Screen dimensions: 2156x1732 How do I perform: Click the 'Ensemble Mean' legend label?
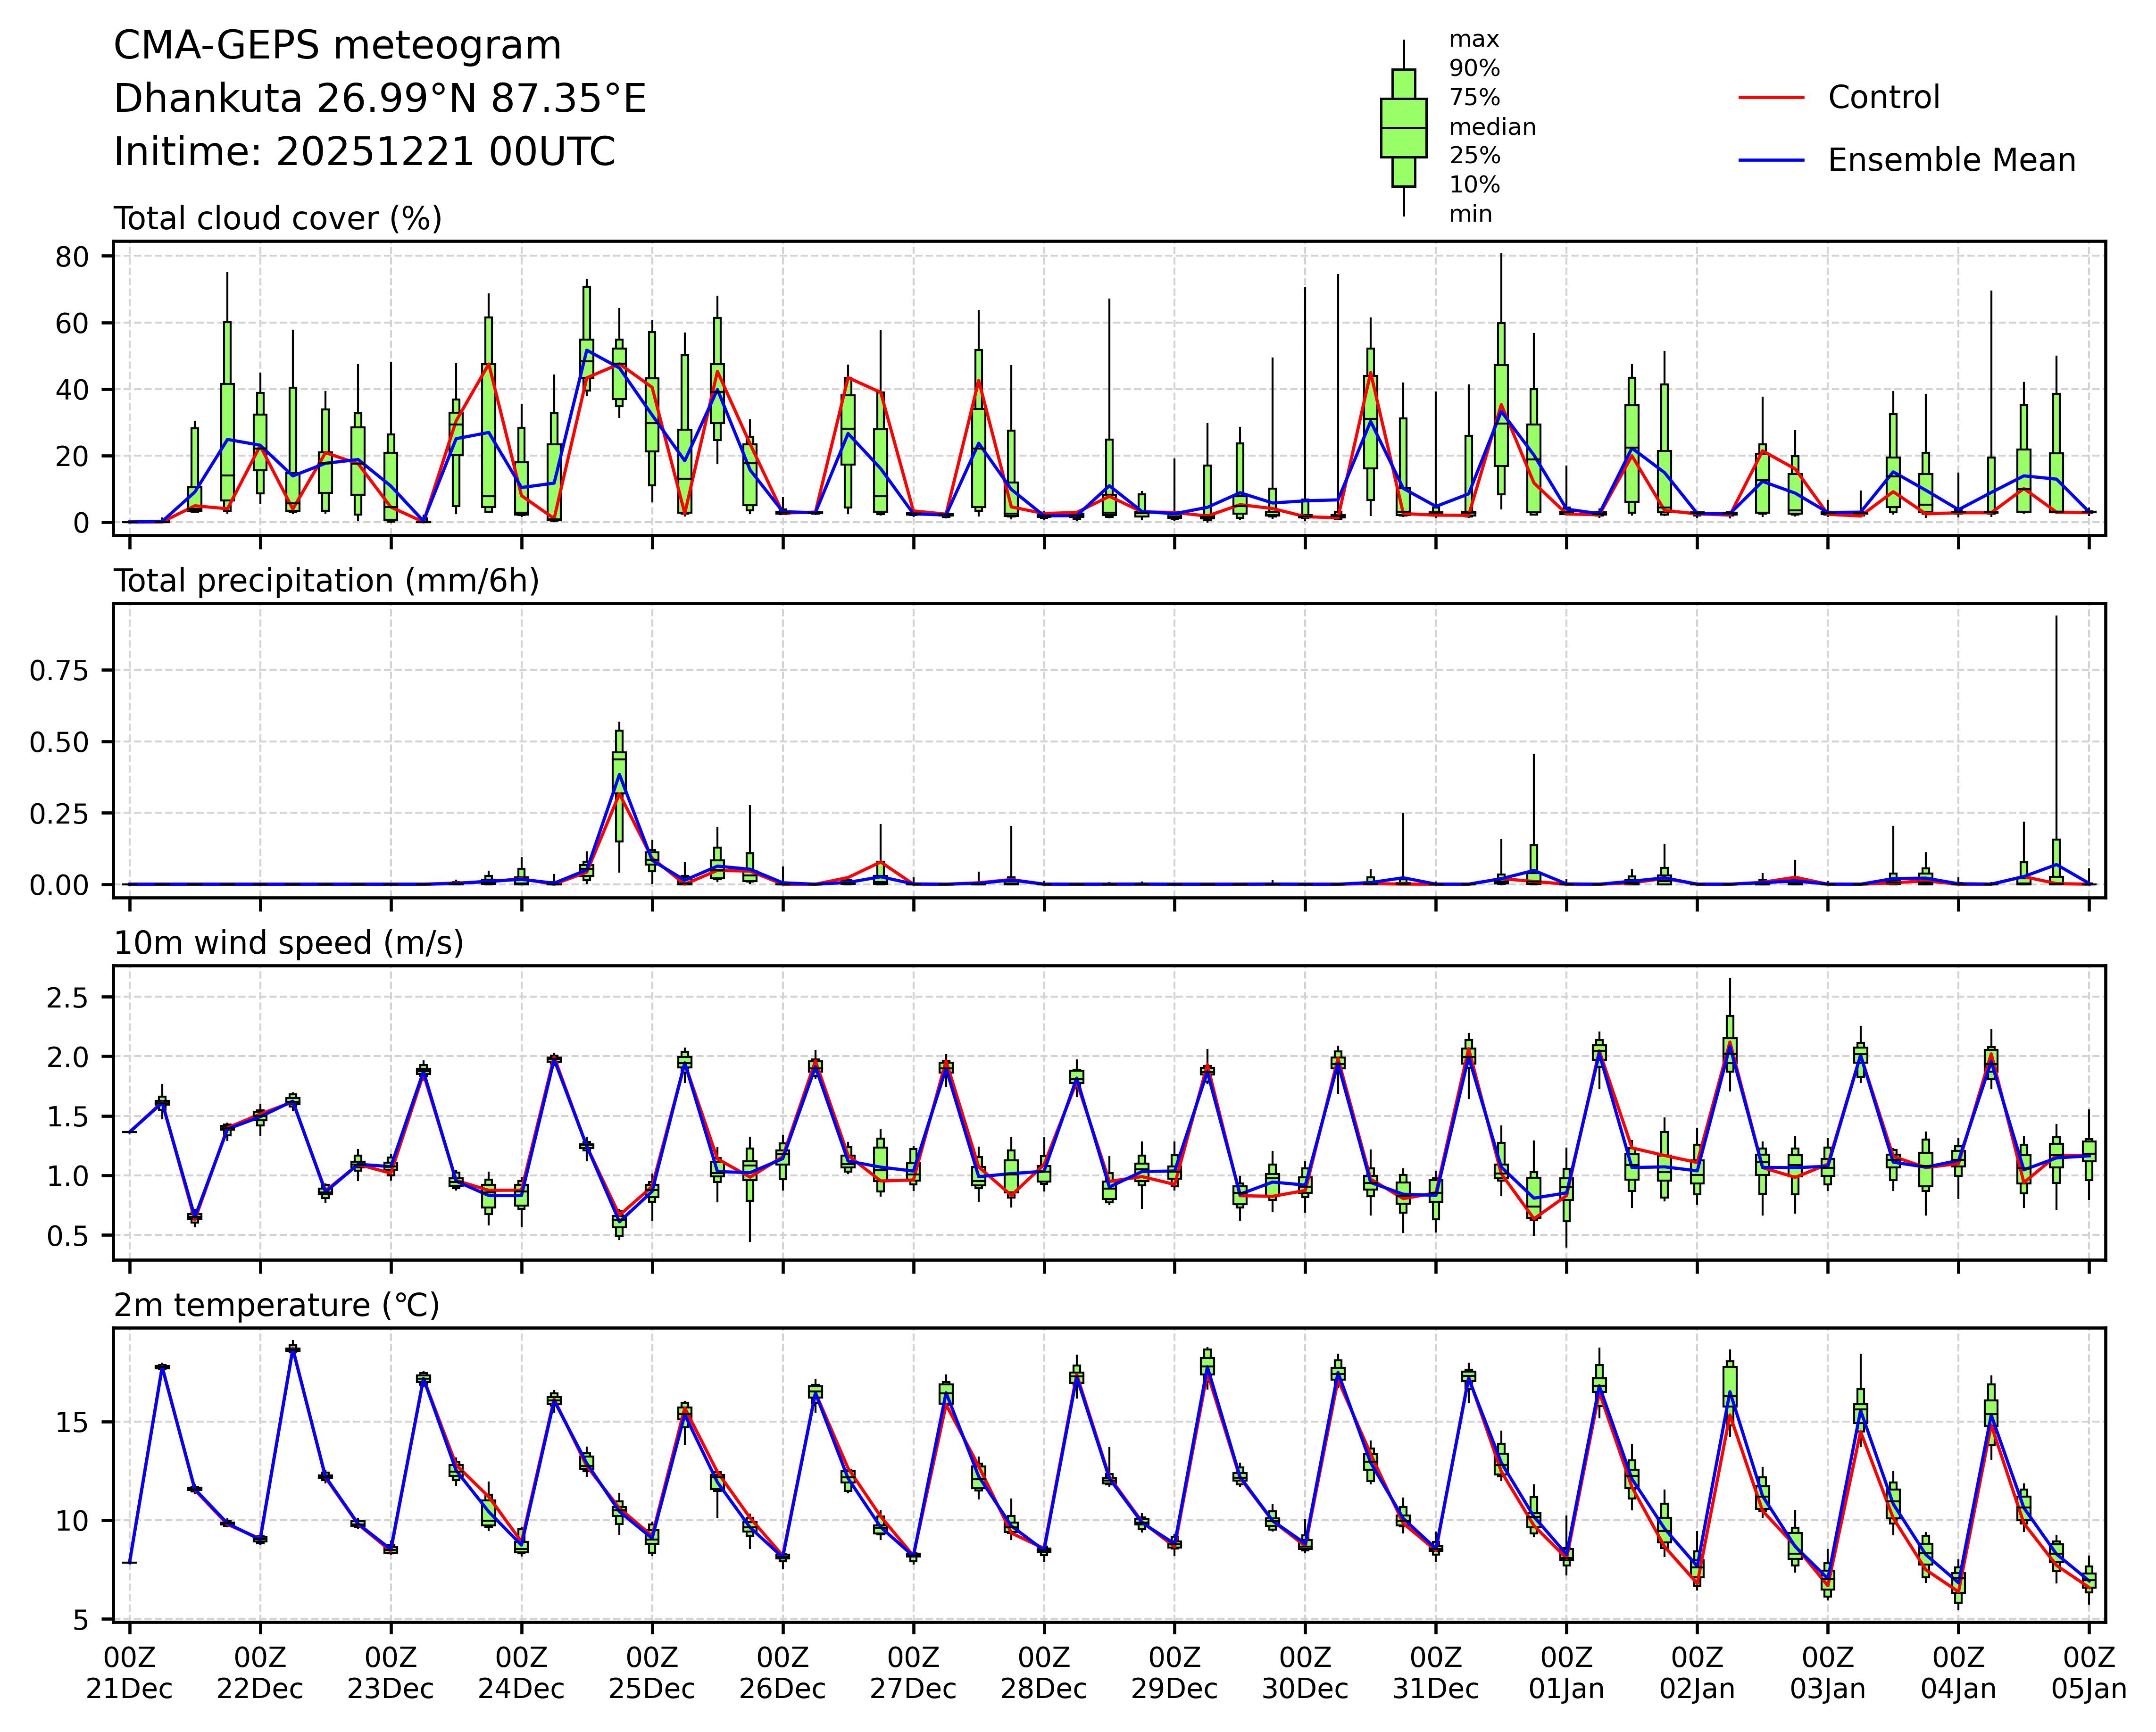click(x=1951, y=160)
